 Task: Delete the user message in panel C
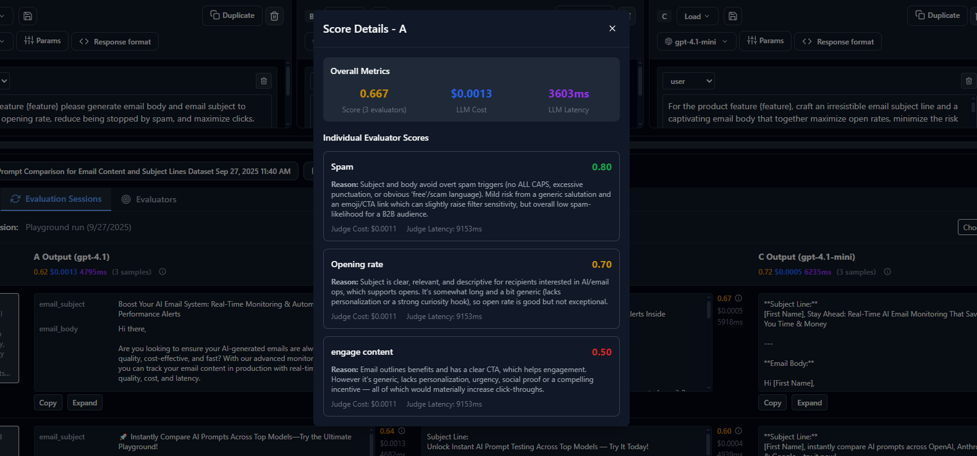click(968, 81)
